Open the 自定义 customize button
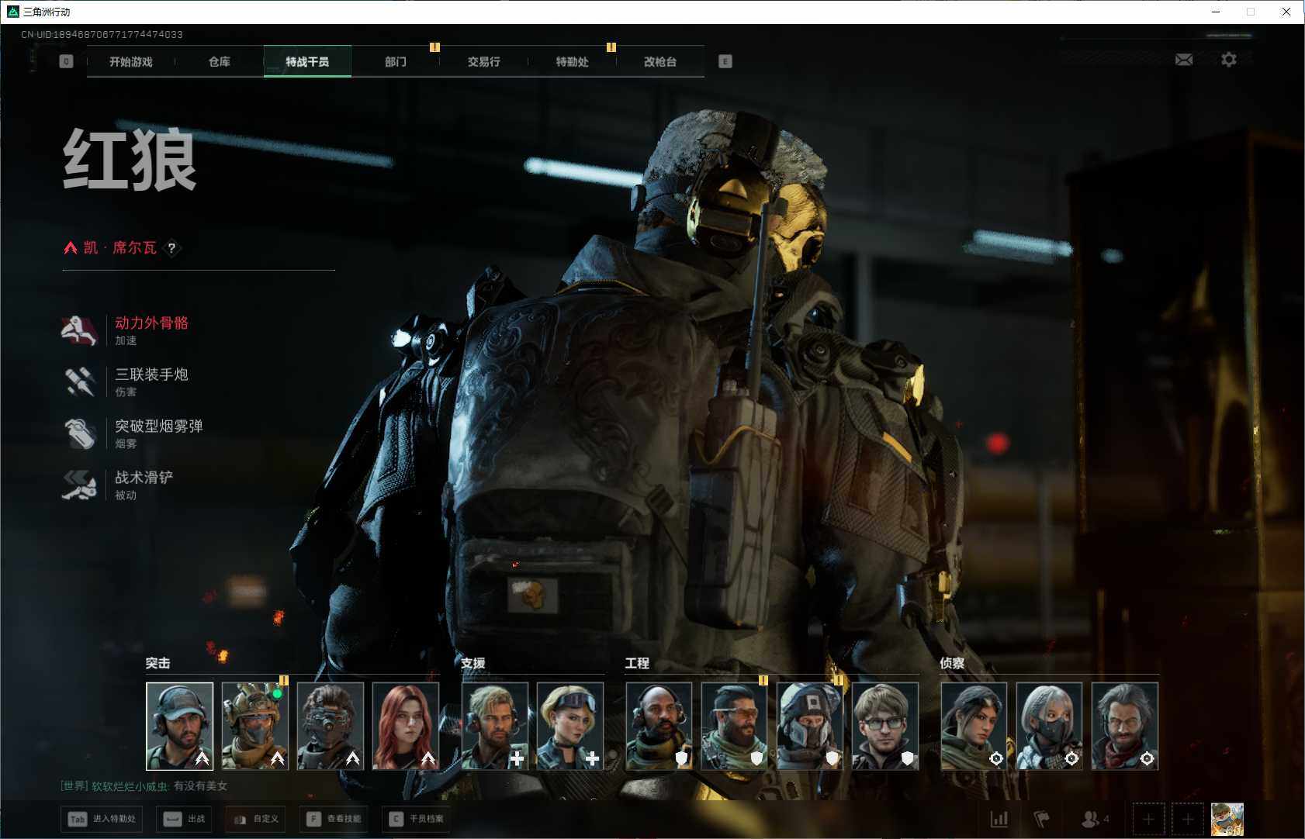 pyautogui.click(x=255, y=819)
